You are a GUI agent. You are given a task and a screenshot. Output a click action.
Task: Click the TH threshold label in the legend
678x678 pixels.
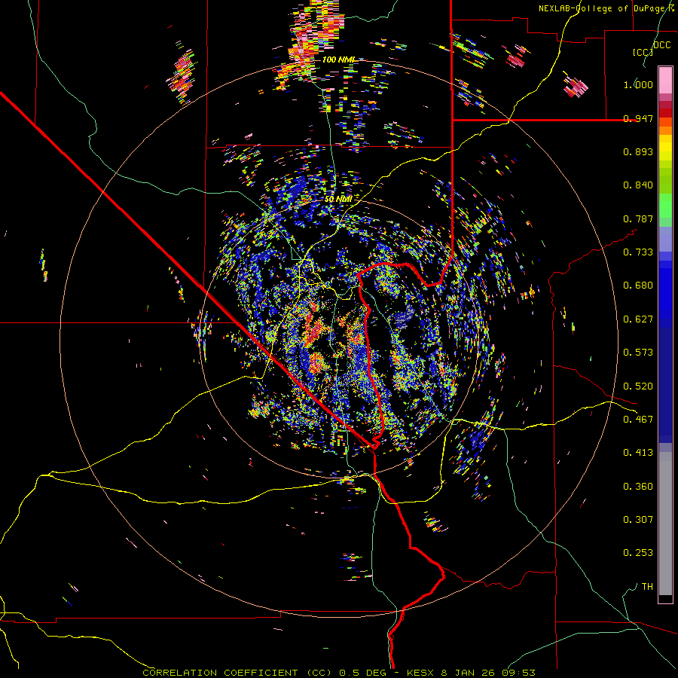647,587
